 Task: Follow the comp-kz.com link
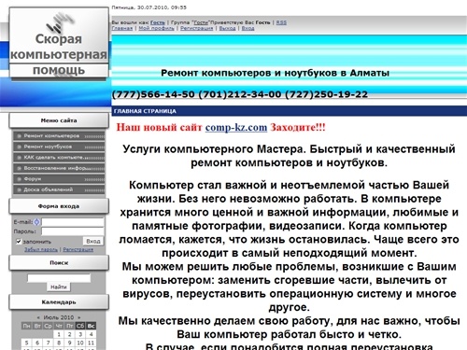pyautogui.click(x=236, y=127)
